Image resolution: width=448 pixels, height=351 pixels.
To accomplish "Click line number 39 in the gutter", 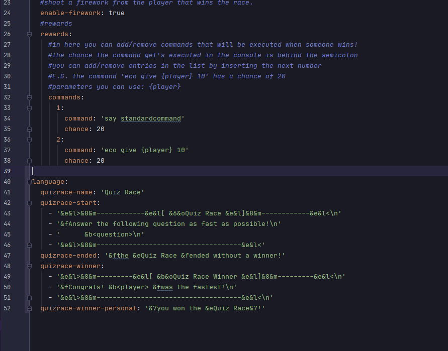I will [7, 171].
